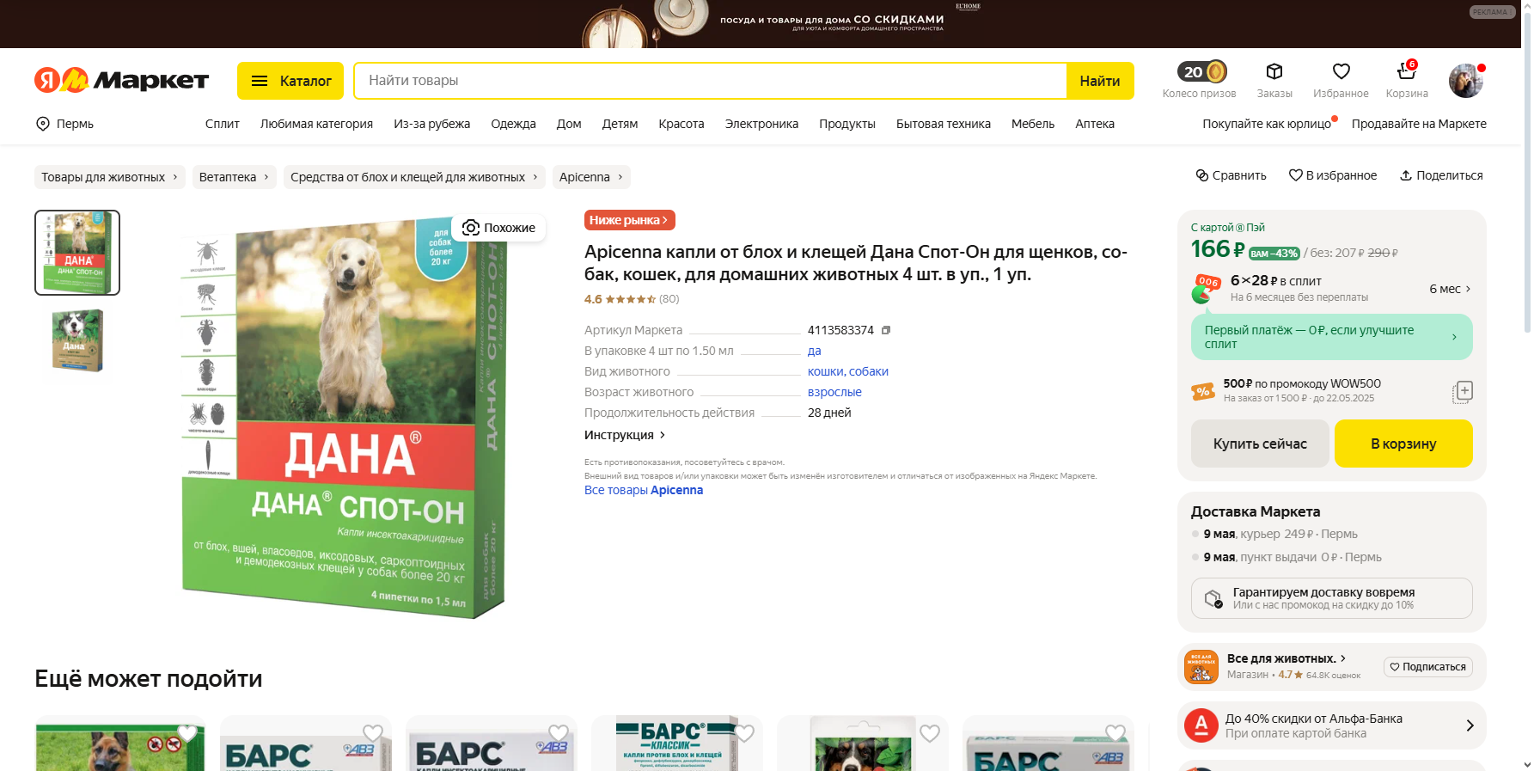Open the Корзина cart icon
Image resolution: width=1534 pixels, height=771 pixels.
coord(1406,71)
